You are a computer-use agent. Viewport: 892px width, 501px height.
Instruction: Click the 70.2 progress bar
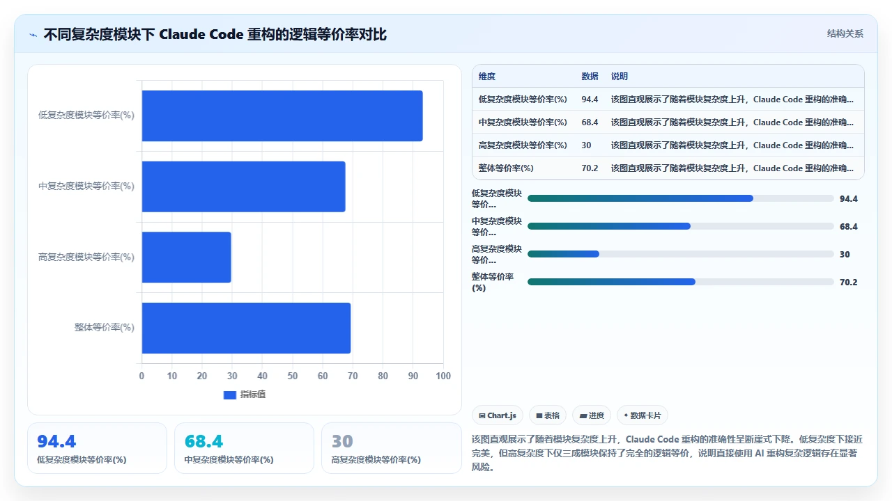[x=681, y=282]
